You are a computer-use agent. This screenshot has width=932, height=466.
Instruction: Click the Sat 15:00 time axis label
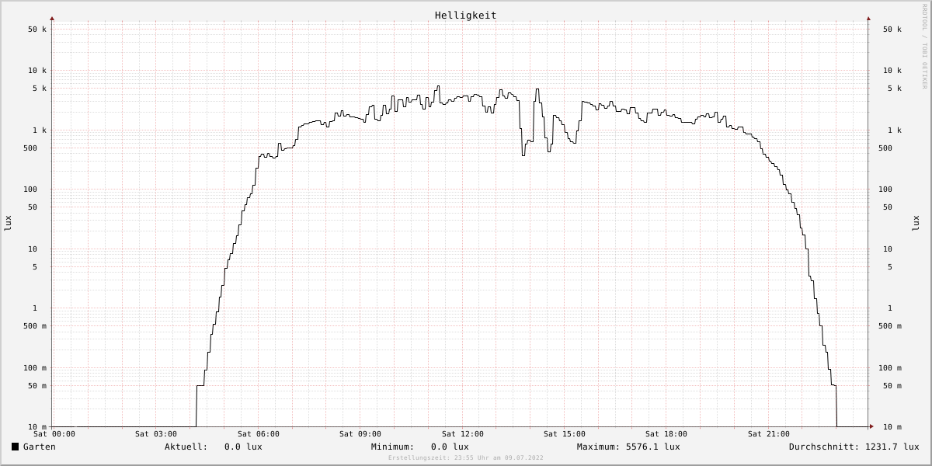[x=565, y=434]
